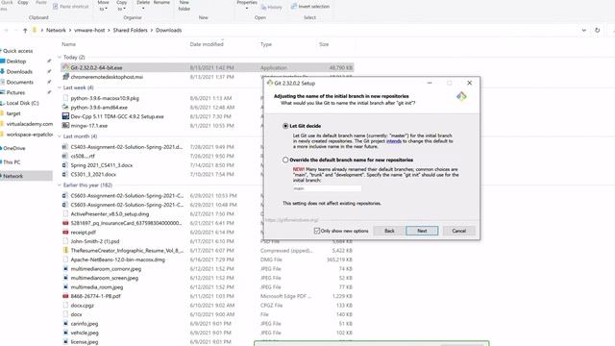
Task: Sort files by Date modified column
Action: coord(207,44)
